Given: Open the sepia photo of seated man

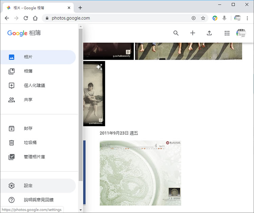Looking at the screenshot, I should (94, 94).
